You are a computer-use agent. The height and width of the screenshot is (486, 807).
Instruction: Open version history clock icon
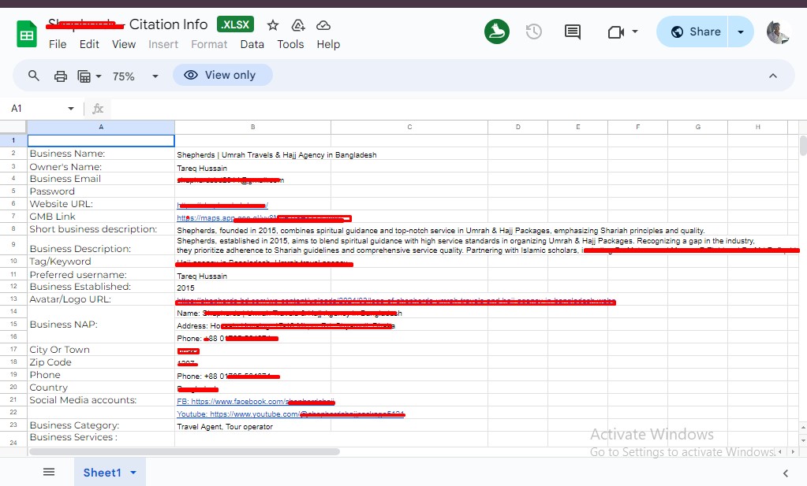point(534,32)
